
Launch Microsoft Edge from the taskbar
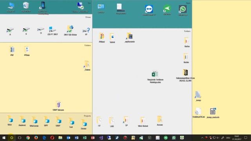tap(44, 137)
